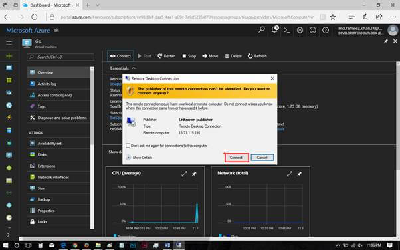Open Tags menu item
Image resolution: width=400 pixels, height=250 pixels.
(58, 106)
